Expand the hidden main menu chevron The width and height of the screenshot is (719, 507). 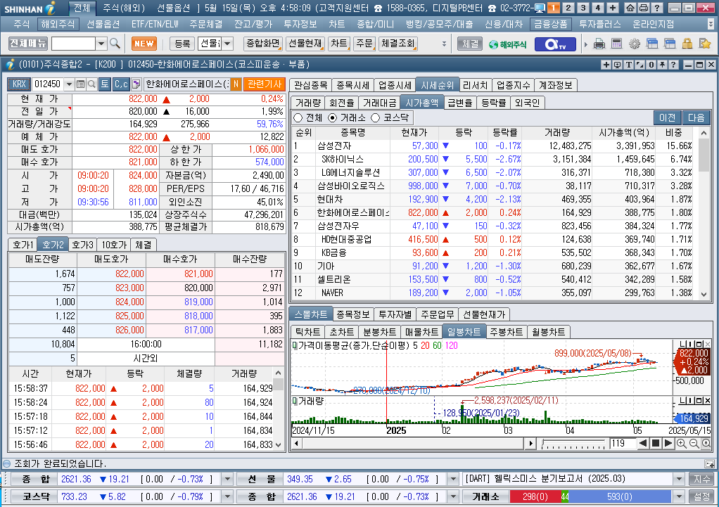711,24
